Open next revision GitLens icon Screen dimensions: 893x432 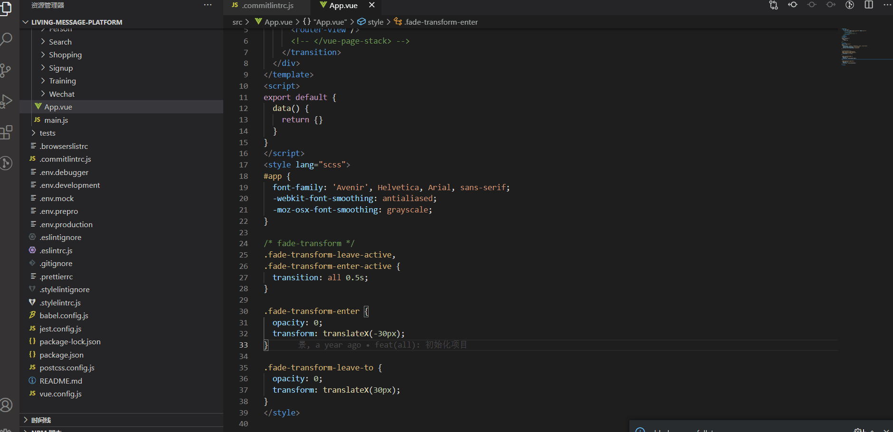[x=831, y=5]
